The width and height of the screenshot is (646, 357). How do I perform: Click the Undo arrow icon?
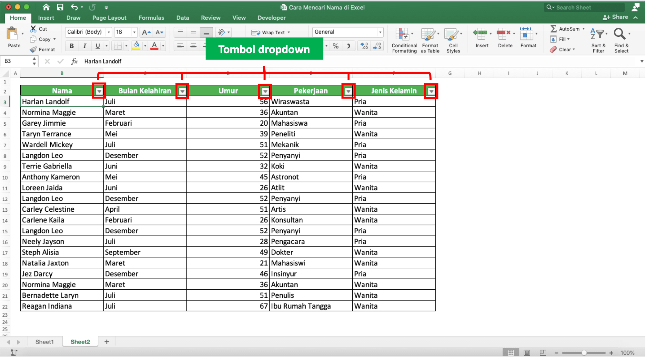tap(74, 6)
